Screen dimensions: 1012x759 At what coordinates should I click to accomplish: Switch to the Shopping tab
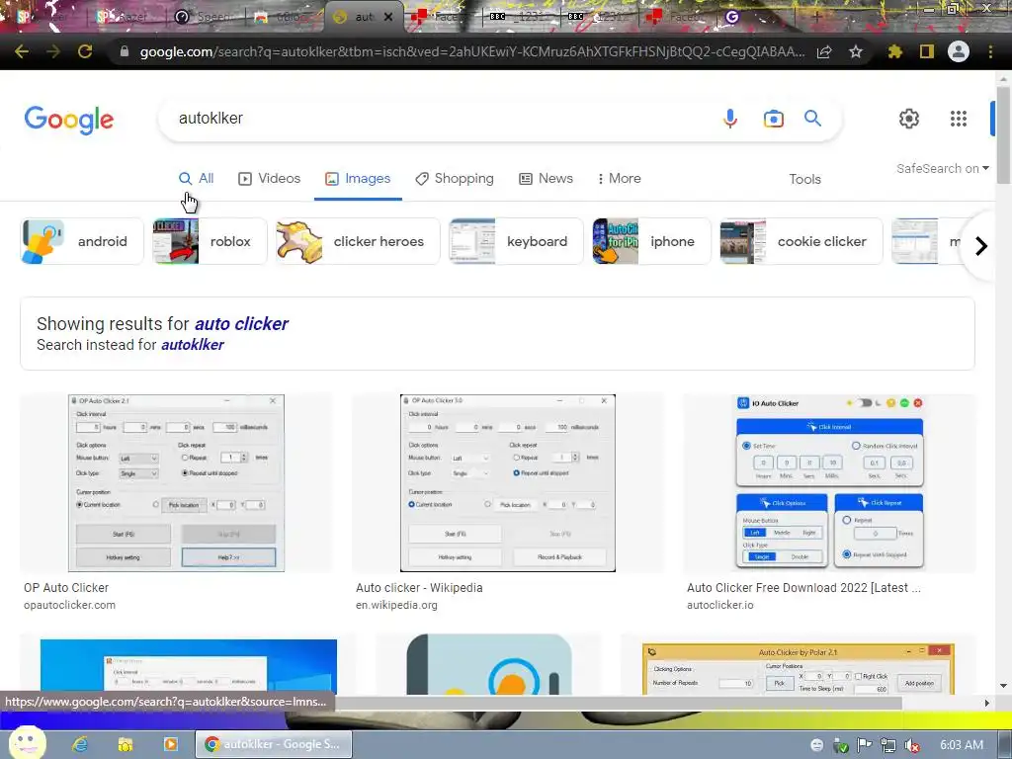(x=455, y=178)
